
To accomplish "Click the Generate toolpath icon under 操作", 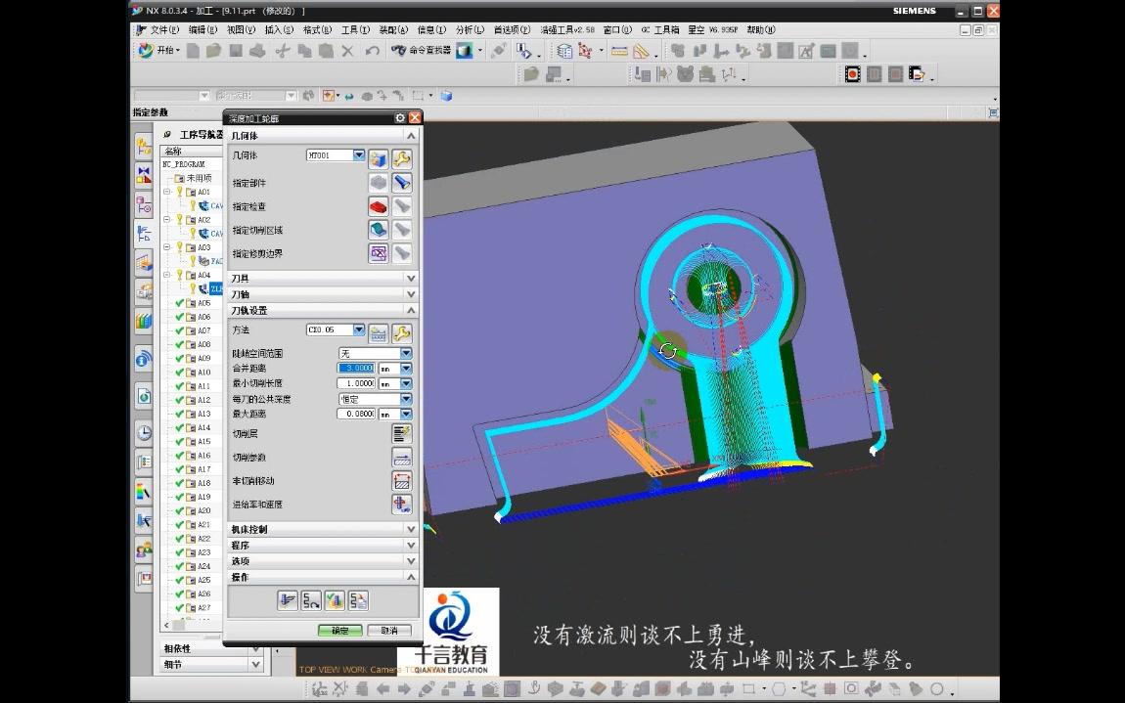I will pos(288,599).
